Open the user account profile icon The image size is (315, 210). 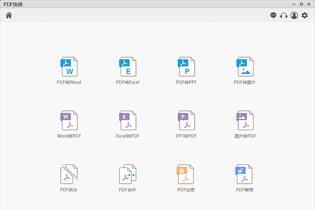point(294,16)
